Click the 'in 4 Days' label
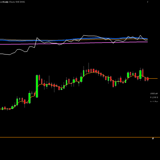The image size is (160, 160). (x=154, y=101)
